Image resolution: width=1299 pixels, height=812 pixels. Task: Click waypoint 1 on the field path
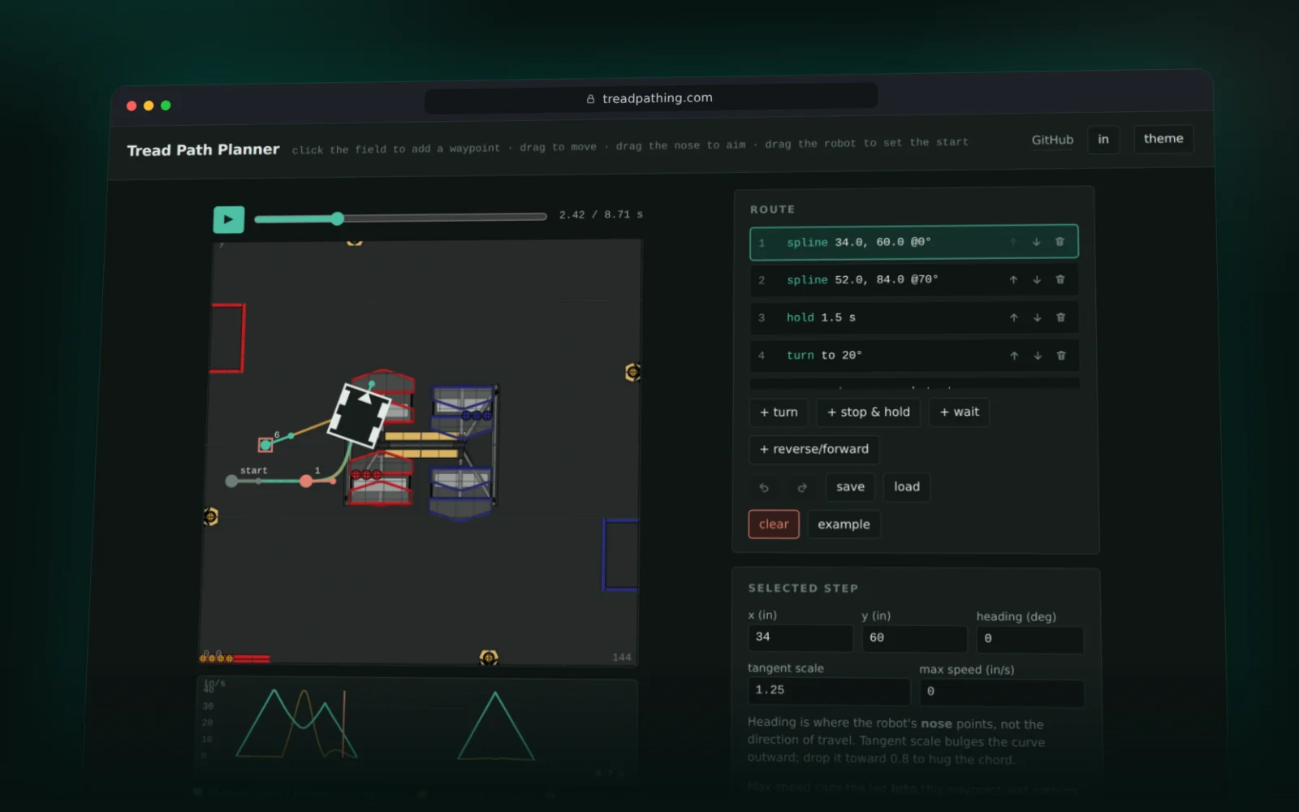point(306,482)
